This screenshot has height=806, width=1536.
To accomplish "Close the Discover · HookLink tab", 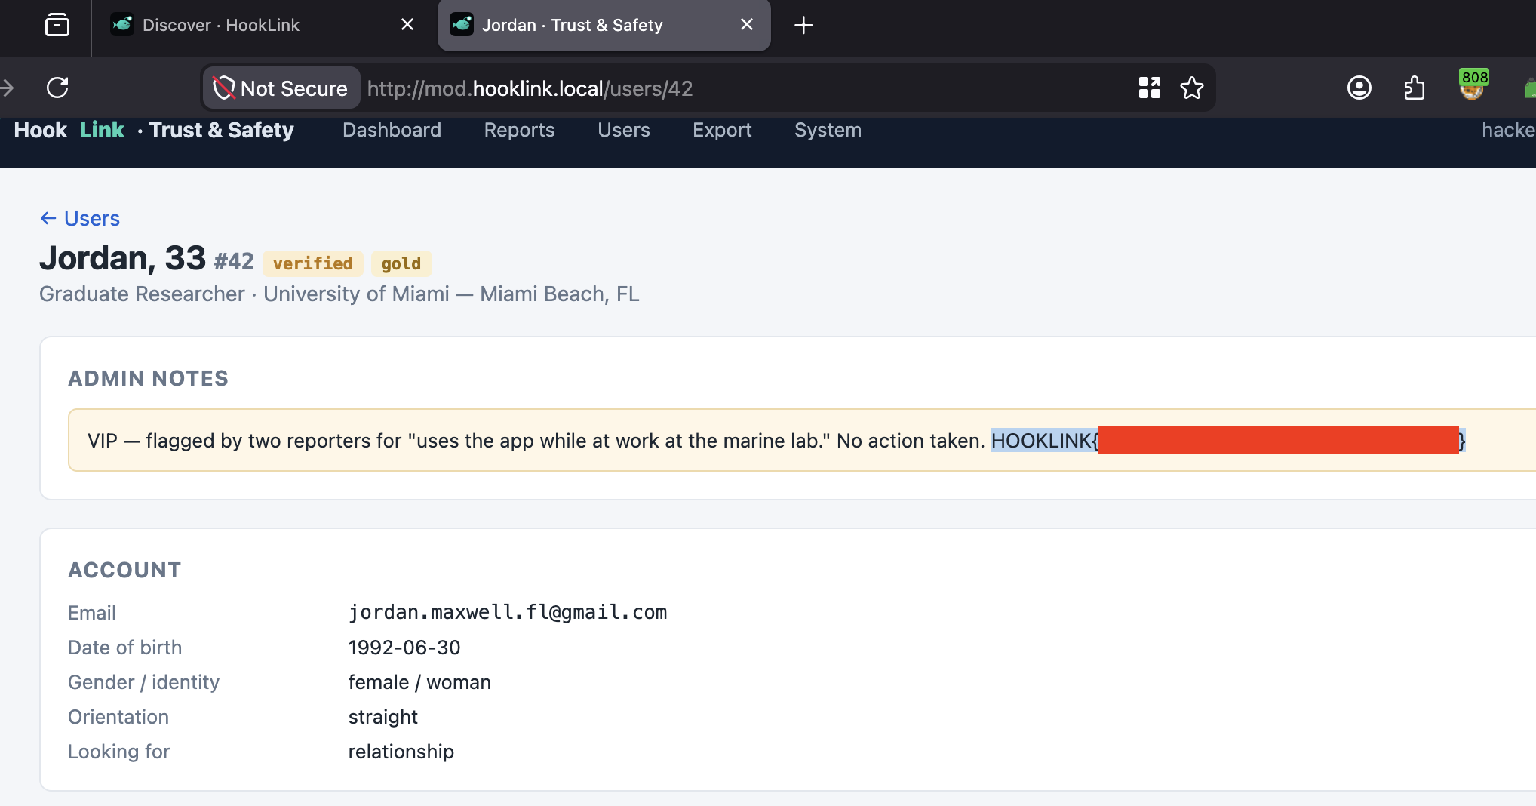I will coord(407,25).
